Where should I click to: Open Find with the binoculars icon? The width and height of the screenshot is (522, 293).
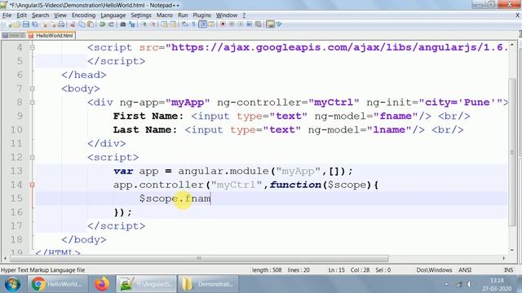[x=122, y=24]
